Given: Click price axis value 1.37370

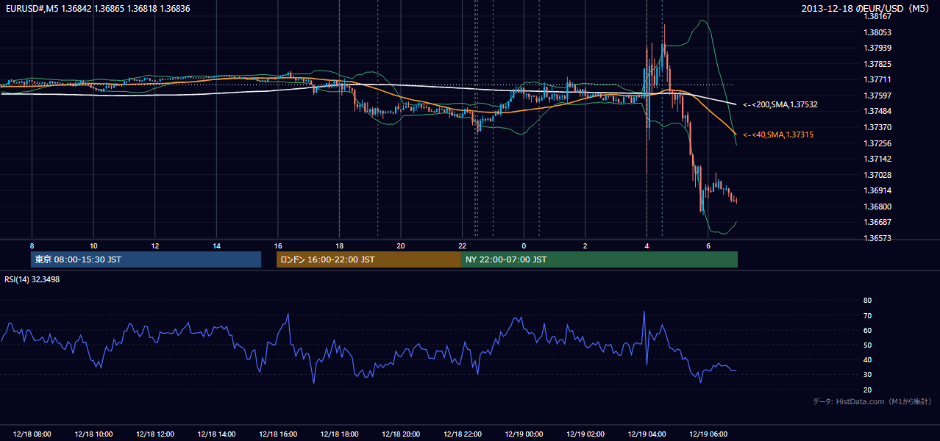Looking at the screenshot, I should click(x=877, y=127).
